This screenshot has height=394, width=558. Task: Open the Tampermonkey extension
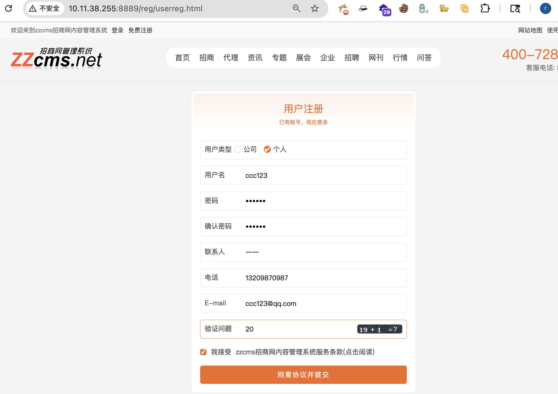pyautogui.click(x=444, y=9)
